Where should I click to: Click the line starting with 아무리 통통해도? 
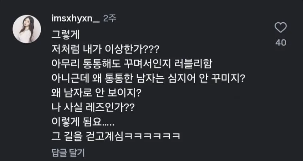(132, 65)
